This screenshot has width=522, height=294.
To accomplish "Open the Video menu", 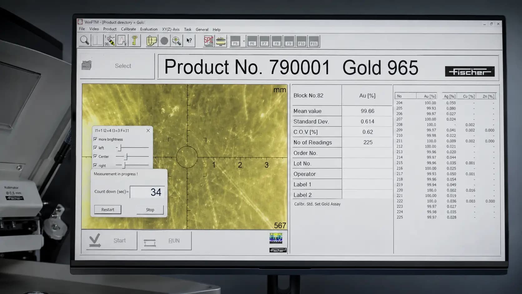I will point(94,29).
